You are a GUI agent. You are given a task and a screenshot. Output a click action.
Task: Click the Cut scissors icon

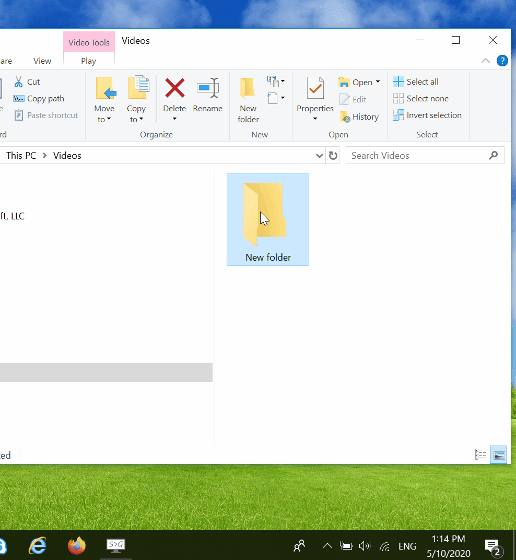(19, 82)
